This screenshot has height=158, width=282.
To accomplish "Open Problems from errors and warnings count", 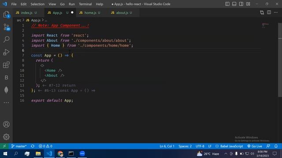I will (x=45, y=146).
